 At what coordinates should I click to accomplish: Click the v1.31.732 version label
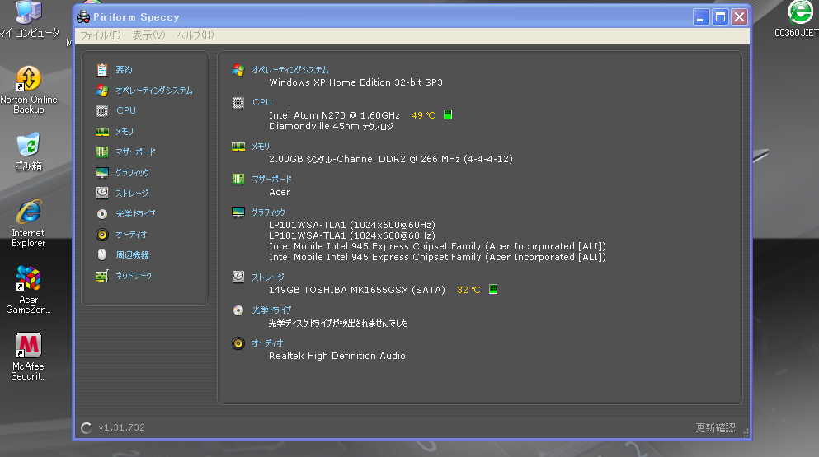click(122, 428)
